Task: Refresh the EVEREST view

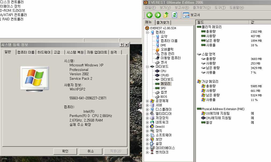Action: 175,15
